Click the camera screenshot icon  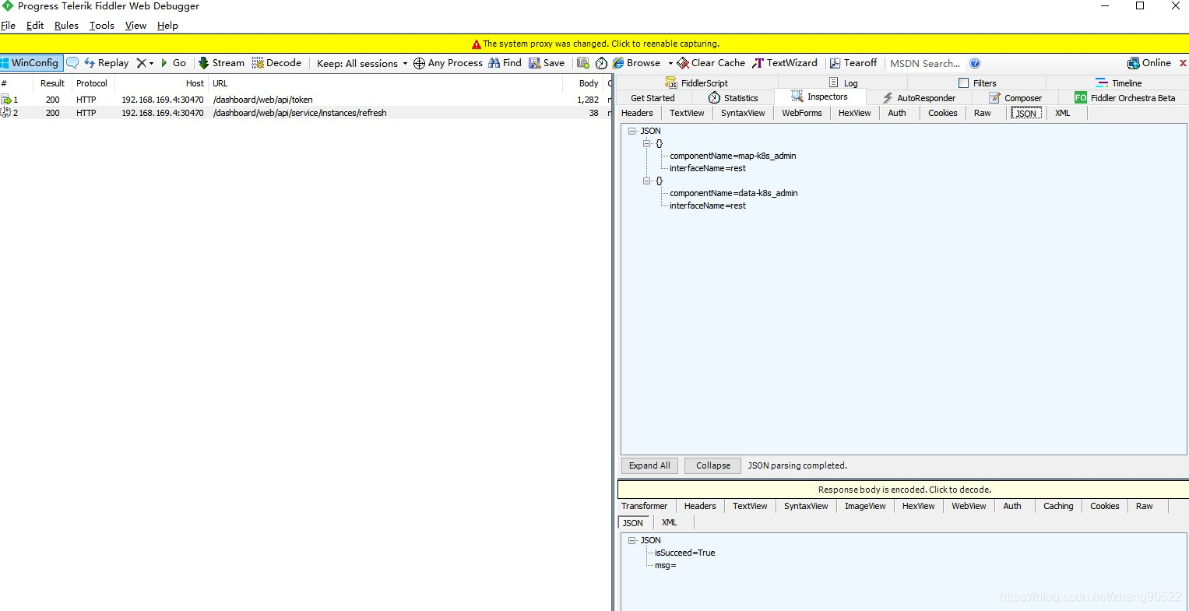pos(583,63)
